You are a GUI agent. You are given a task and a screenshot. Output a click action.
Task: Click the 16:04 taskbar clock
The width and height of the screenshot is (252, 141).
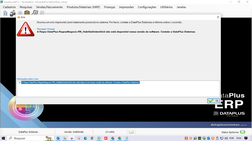(239, 138)
